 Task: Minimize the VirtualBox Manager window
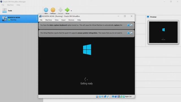pos(164,2)
